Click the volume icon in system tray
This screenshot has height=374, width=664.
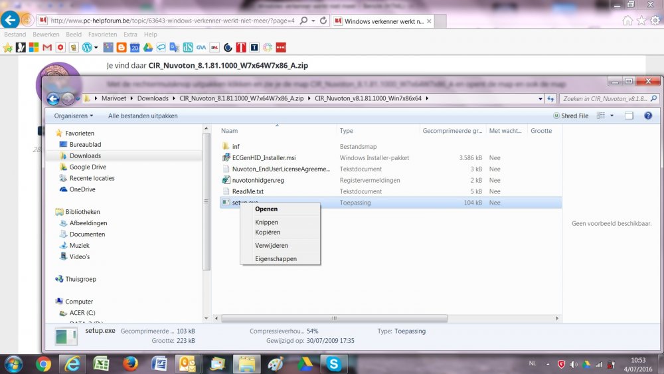[574, 364]
